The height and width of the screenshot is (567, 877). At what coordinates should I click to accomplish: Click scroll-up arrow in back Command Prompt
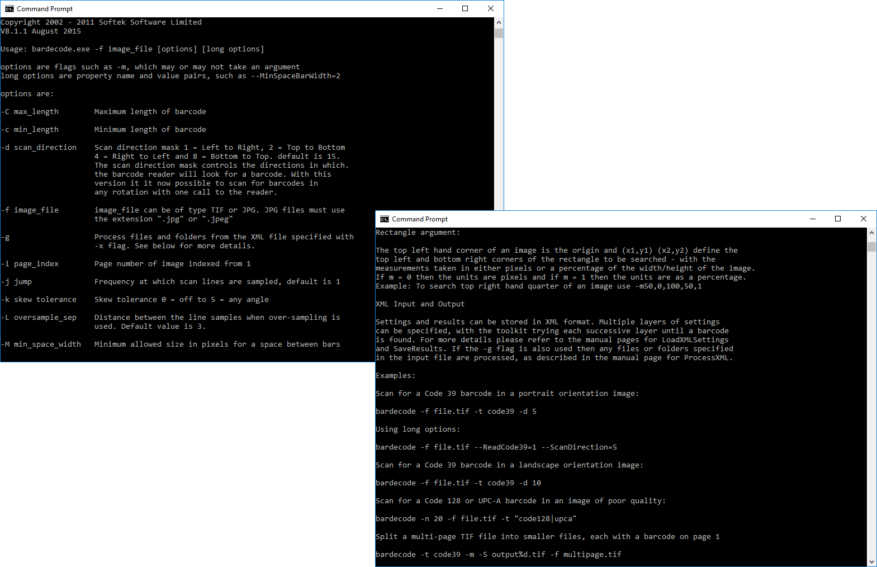coord(499,22)
